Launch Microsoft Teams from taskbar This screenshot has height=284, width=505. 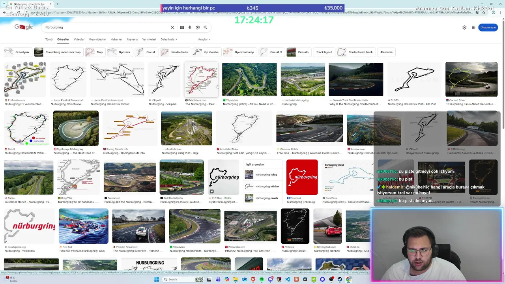point(218,279)
